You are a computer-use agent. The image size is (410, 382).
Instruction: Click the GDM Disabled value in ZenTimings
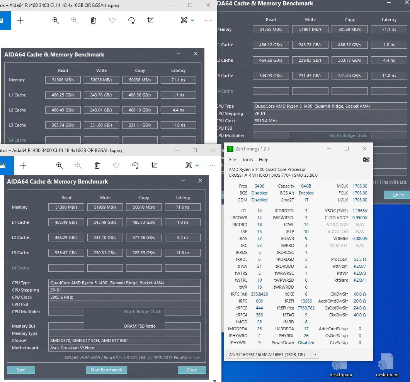click(259, 200)
